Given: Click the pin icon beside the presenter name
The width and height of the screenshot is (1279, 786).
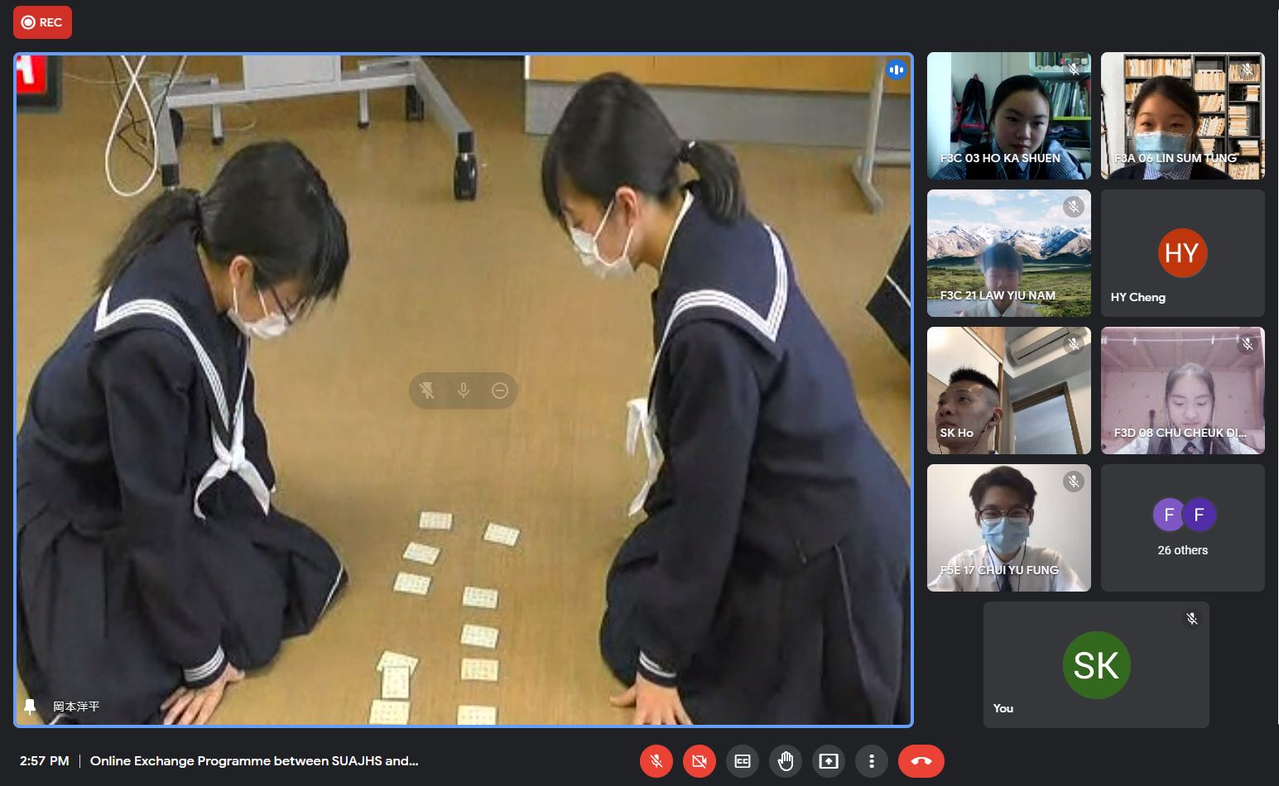Looking at the screenshot, I should (31, 707).
